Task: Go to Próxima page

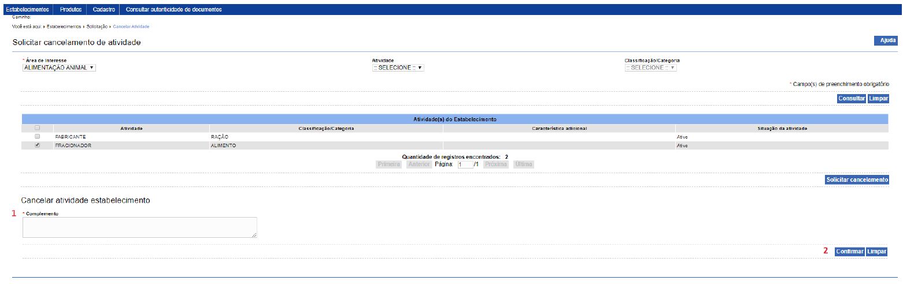Action: [495, 165]
